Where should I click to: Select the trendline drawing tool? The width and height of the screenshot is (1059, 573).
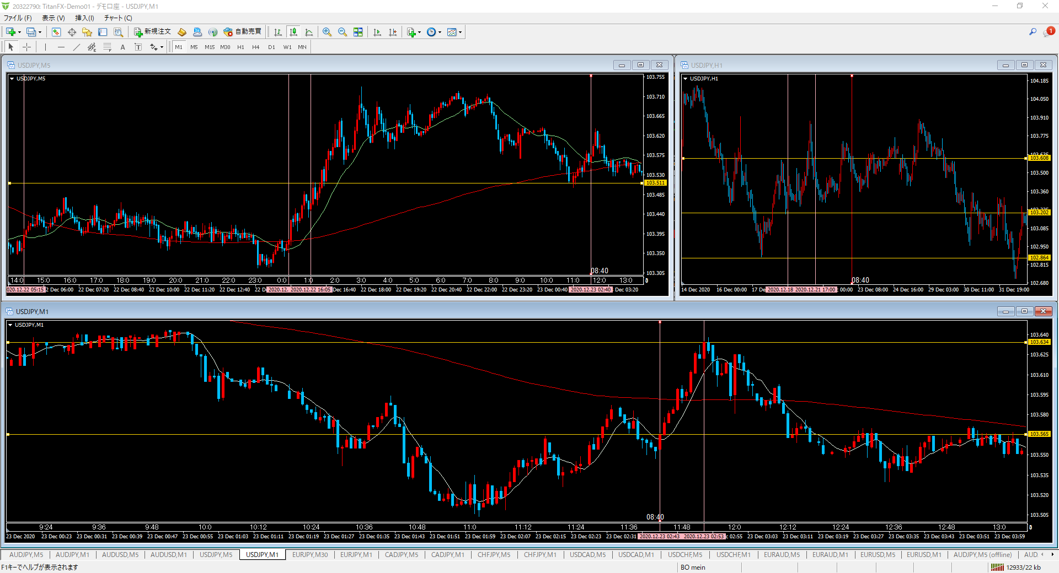tap(76, 47)
